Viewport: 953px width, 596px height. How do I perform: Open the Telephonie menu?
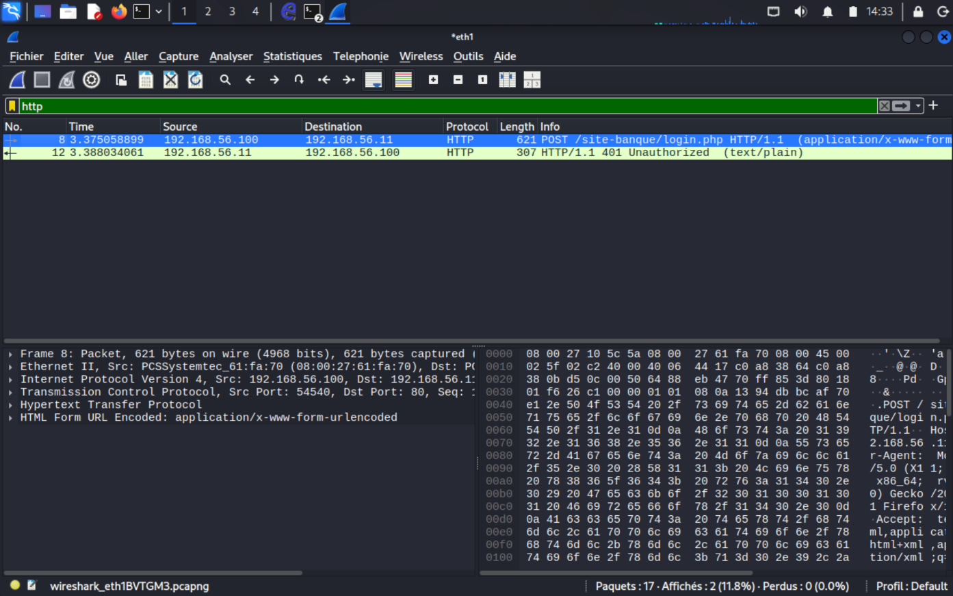(361, 56)
